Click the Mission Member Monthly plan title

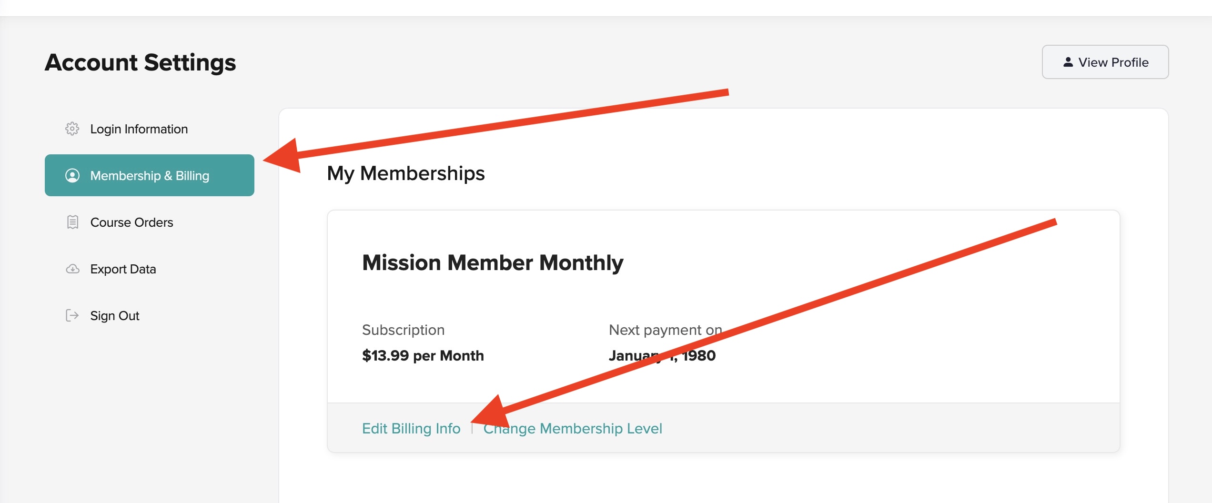[x=492, y=262]
